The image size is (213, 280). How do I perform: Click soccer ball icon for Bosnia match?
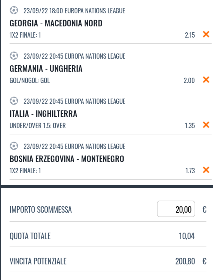pos(14,146)
